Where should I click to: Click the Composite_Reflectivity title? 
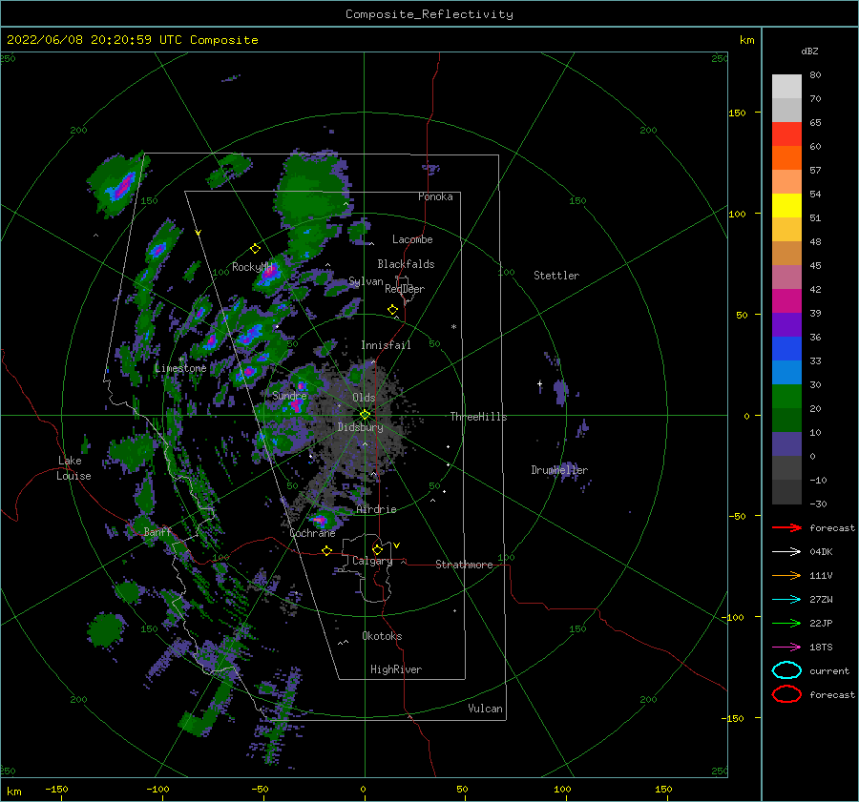(x=429, y=14)
